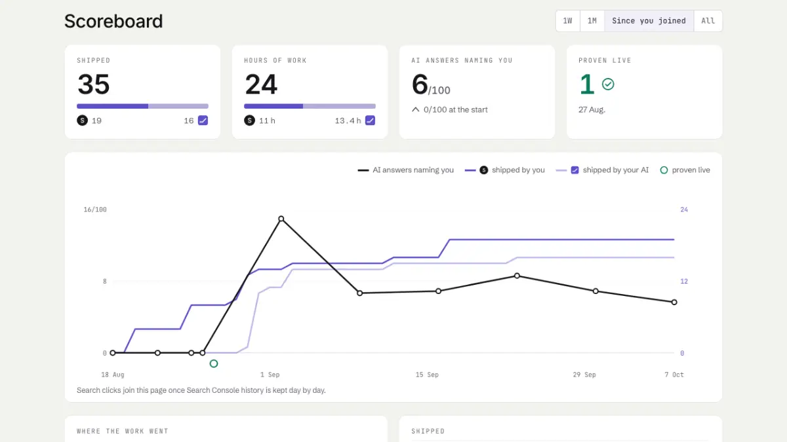The width and height of the screenshot is (787, 442).
Task: Click the 15 Sep axis label
Action: pos(427,375)
